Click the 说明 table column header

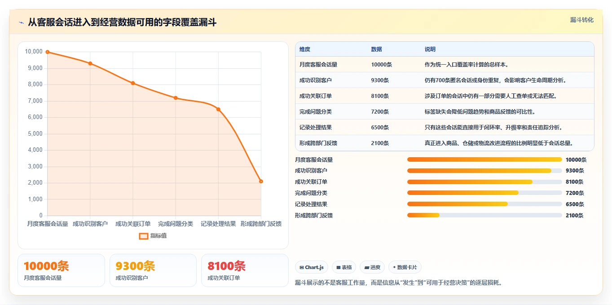click(x=430, y=49)
